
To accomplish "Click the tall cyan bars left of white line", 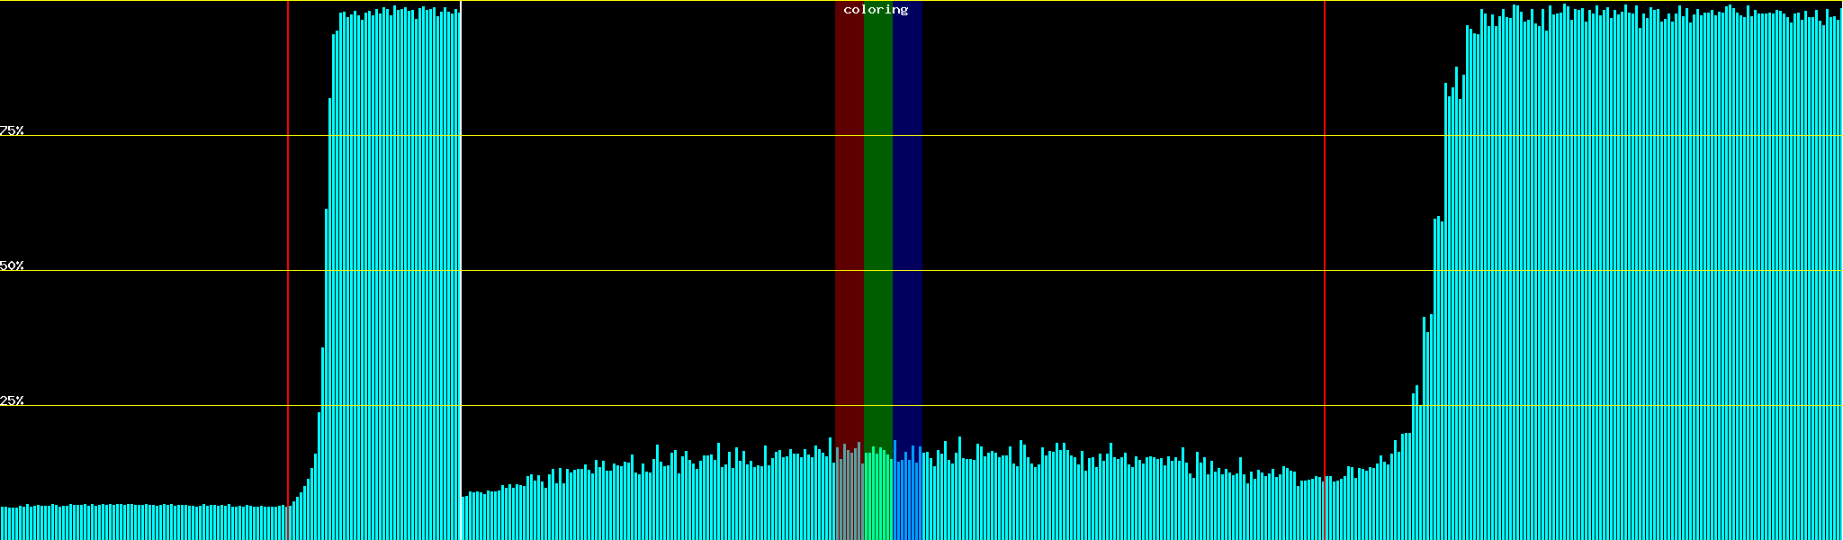I will pos(396,270).
